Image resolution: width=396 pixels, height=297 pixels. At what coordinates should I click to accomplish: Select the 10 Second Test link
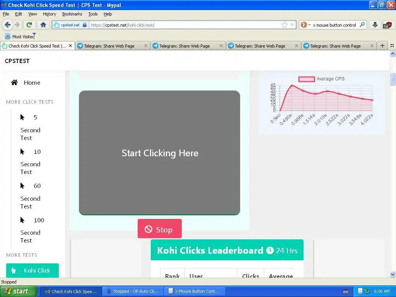[31, 162]
